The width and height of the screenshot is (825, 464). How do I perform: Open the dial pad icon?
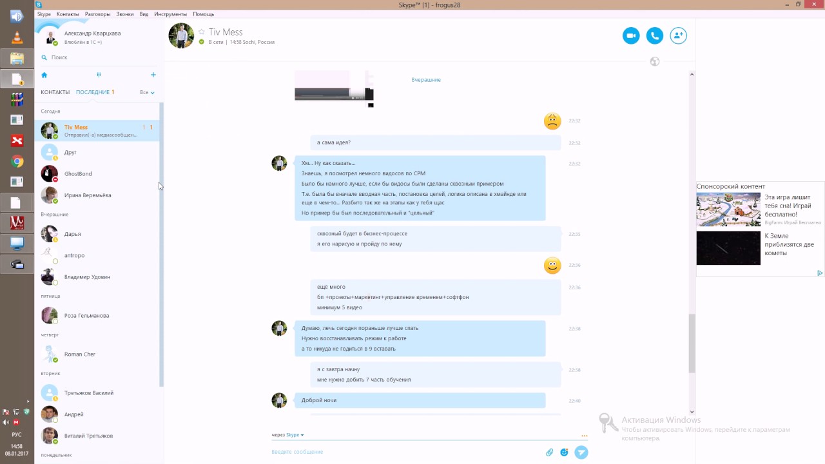pos(99,75)
